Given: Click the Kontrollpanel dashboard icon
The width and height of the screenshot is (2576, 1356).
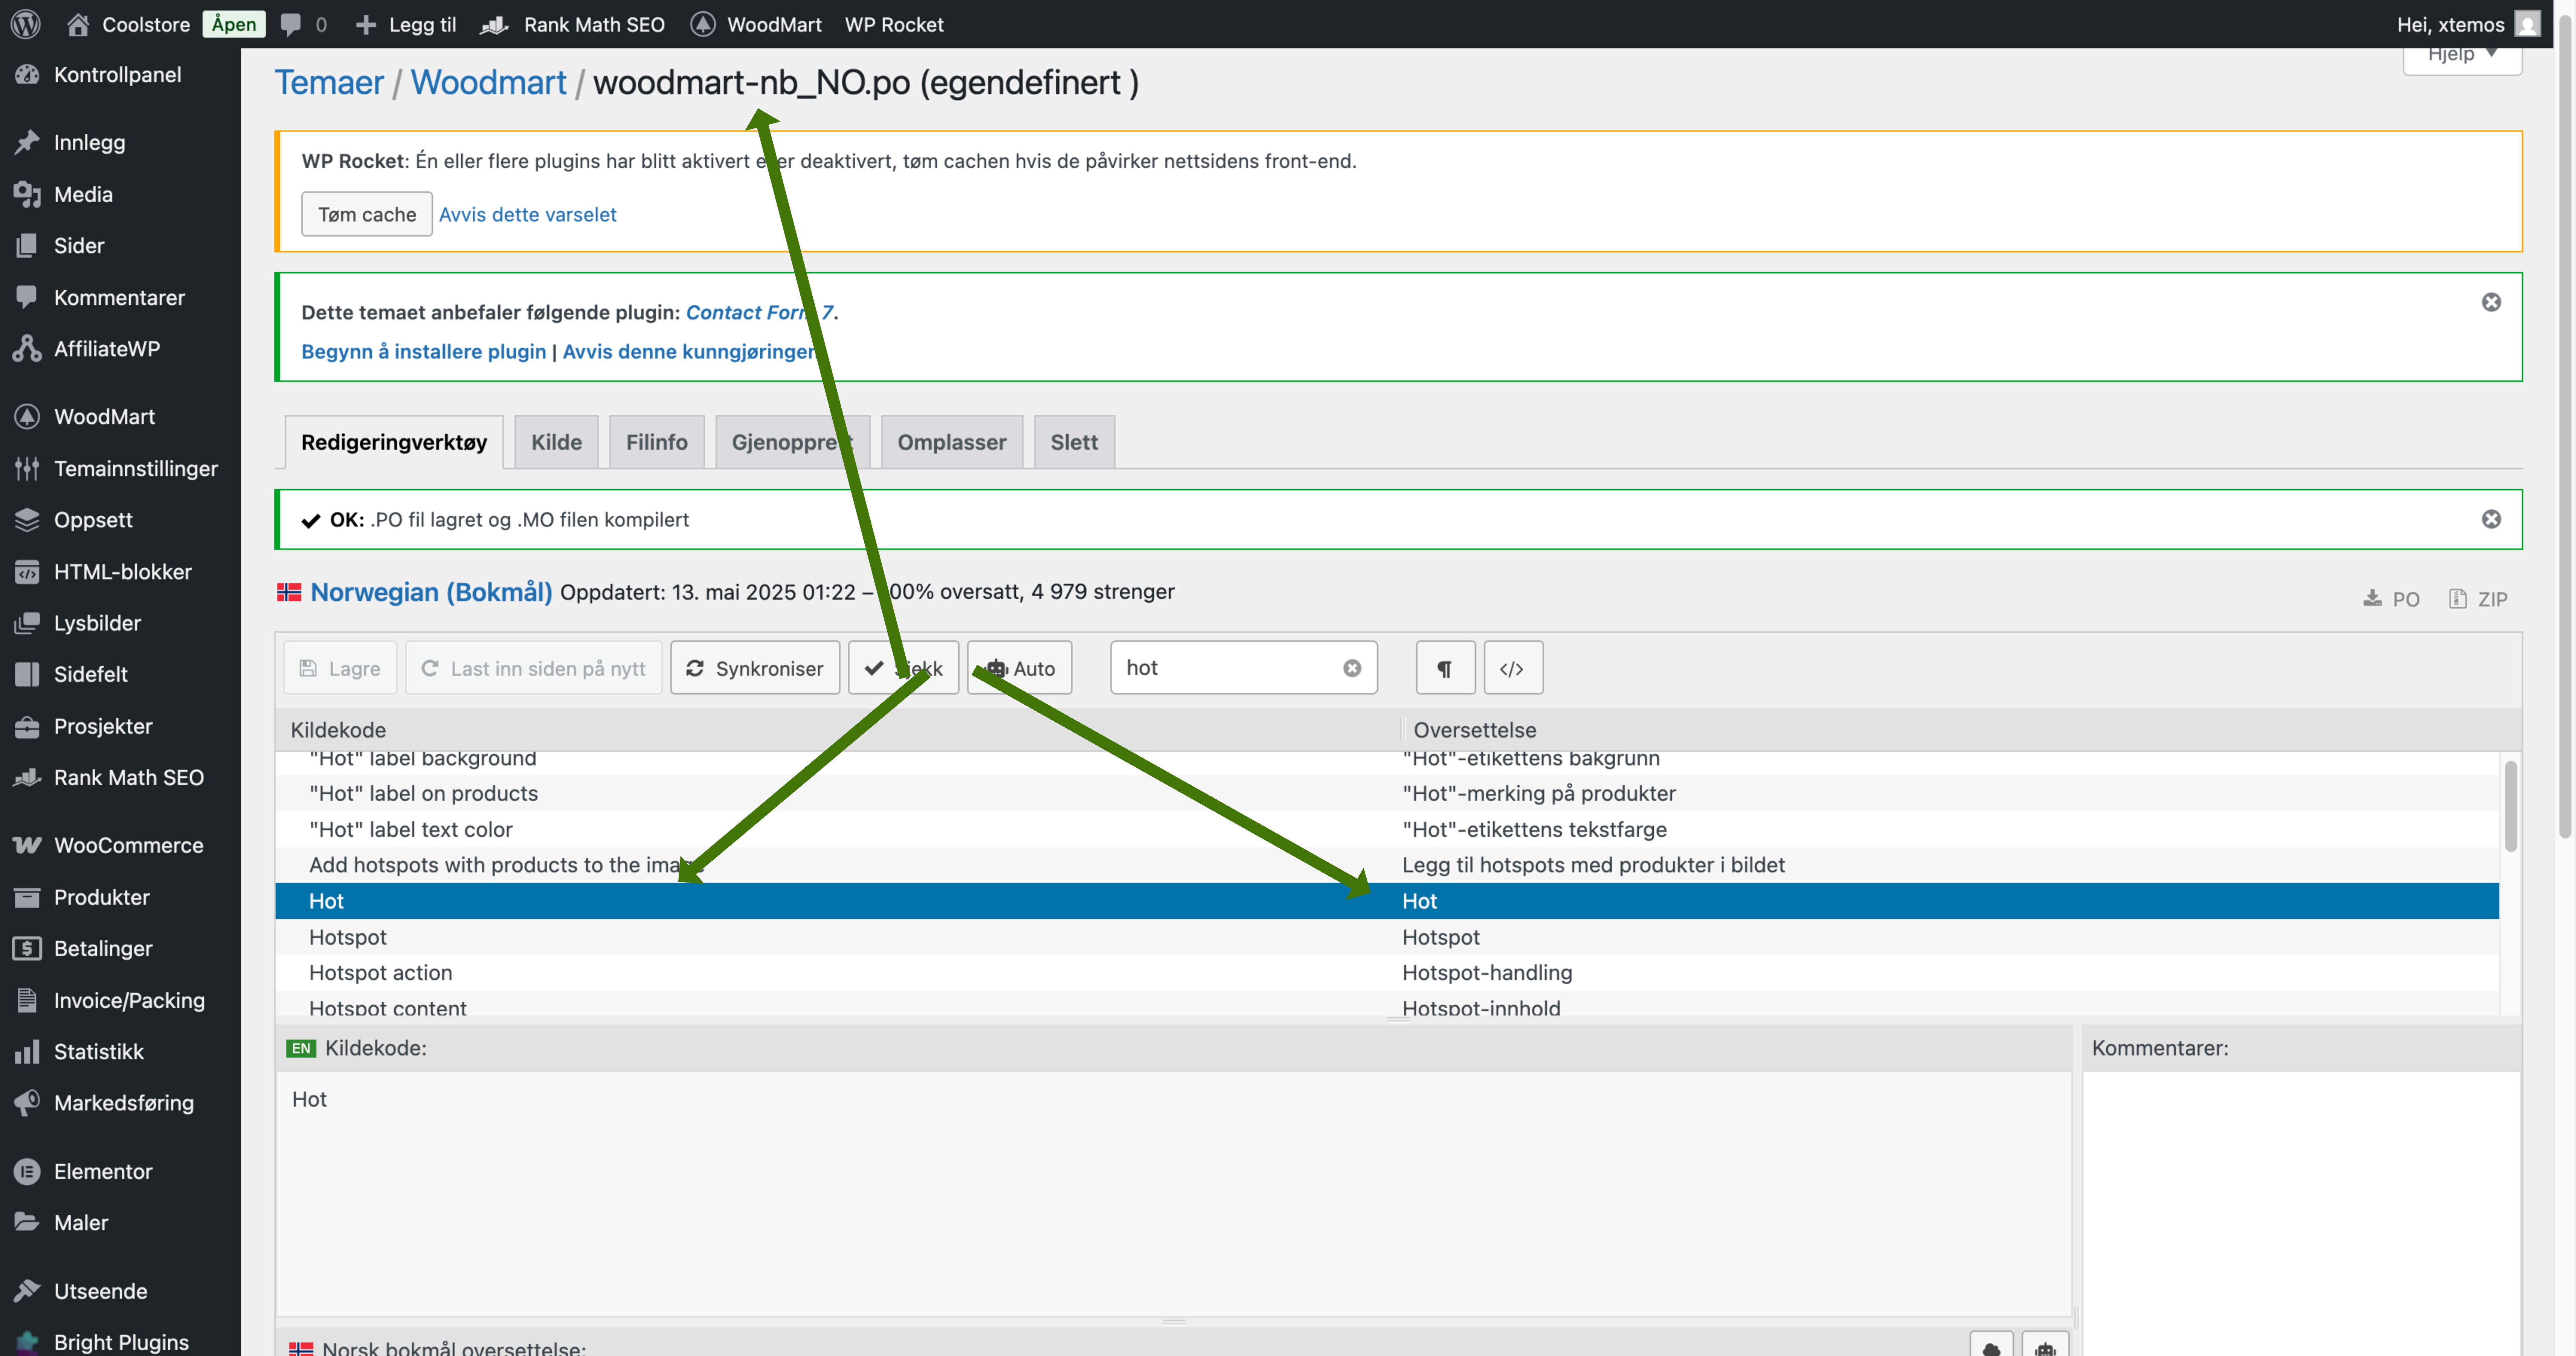Looking at the screenshot, I should click(x=27, y=75).
